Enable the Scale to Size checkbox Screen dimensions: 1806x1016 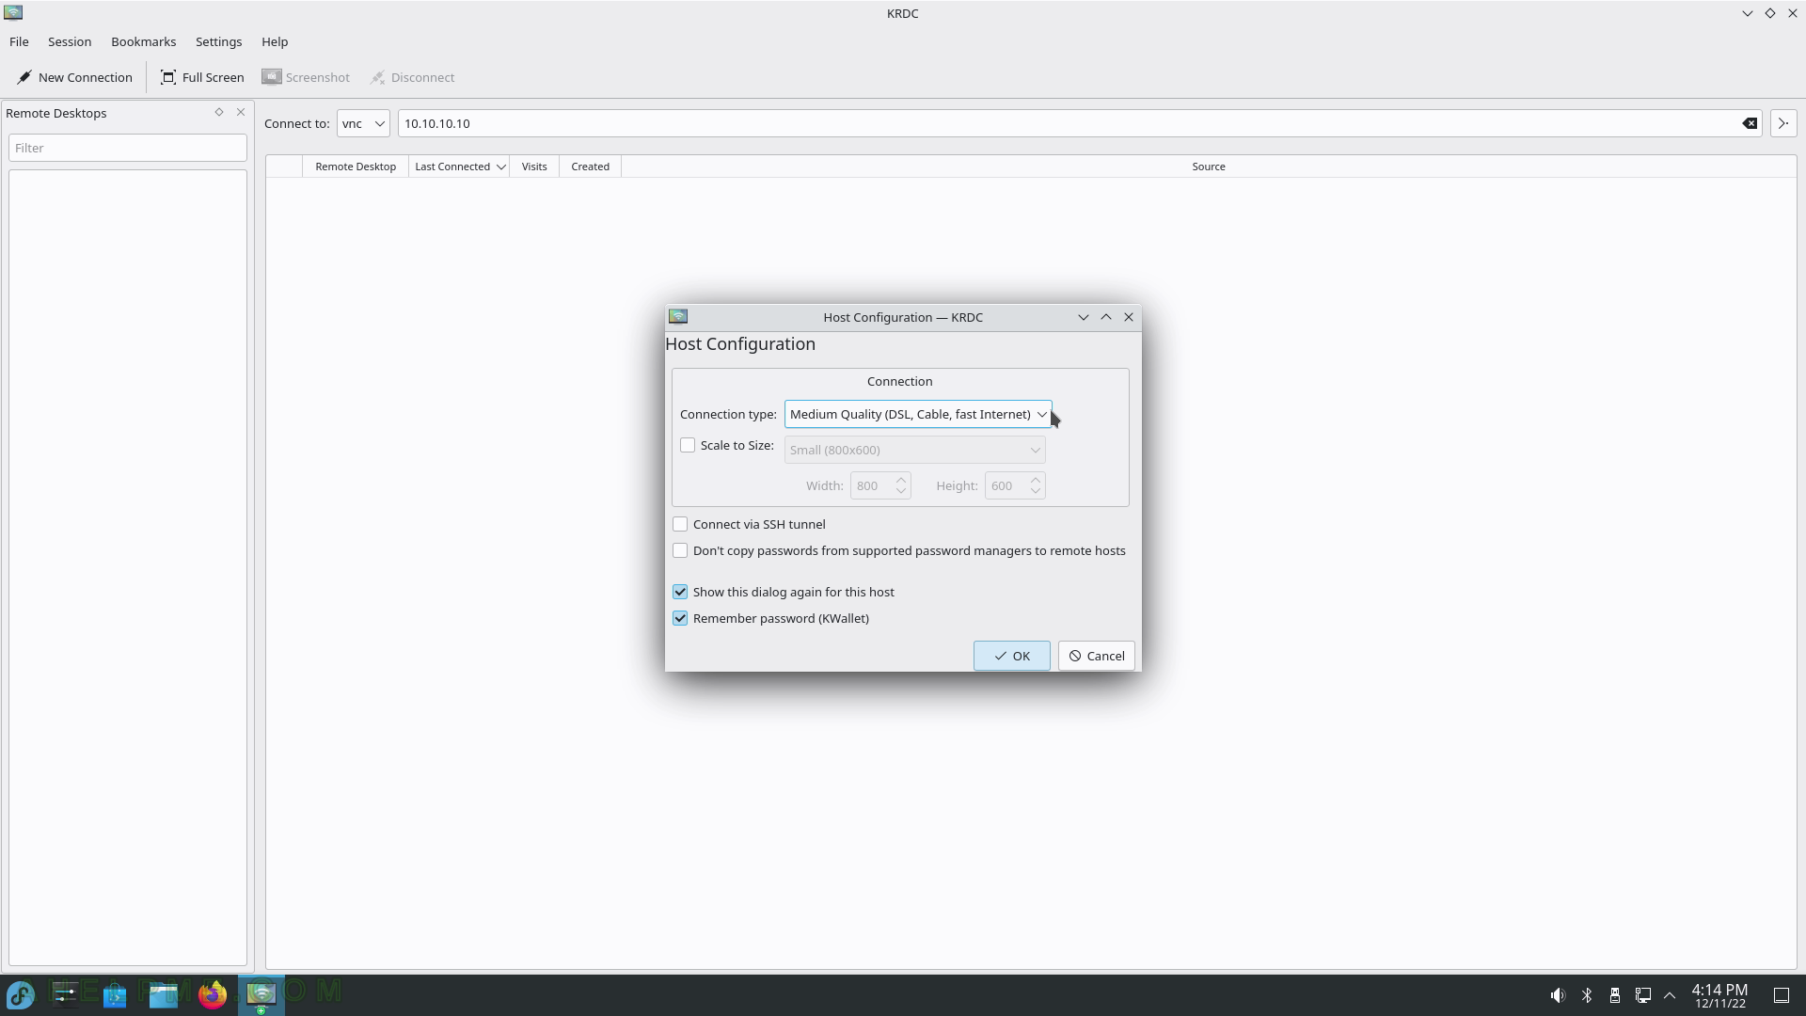(x=688, y=445)
